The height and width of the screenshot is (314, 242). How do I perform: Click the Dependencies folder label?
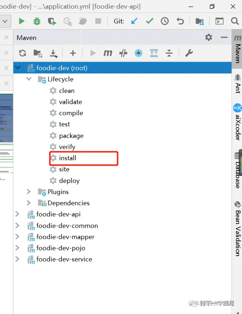click(x=68, y=203)
